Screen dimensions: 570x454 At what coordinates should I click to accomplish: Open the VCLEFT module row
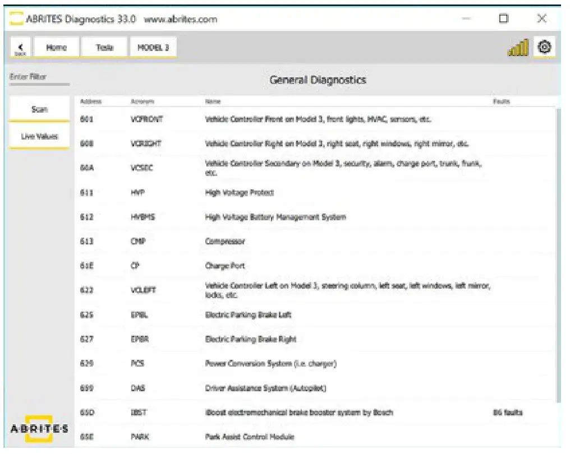[x=315, y=290]
